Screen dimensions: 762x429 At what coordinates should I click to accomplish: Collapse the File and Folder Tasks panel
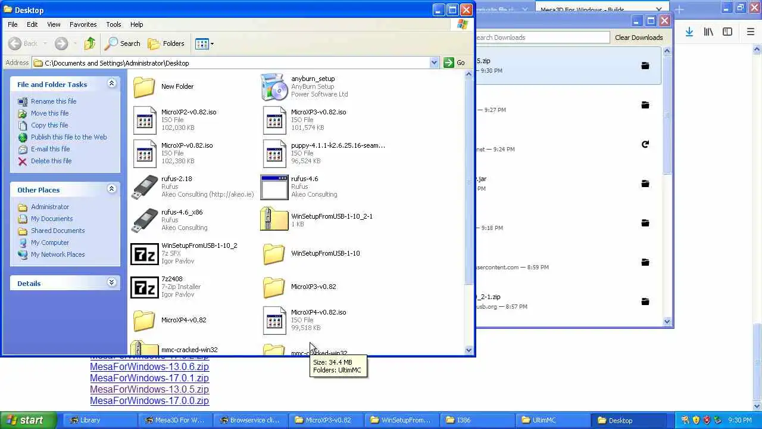[x=111, y=84]
